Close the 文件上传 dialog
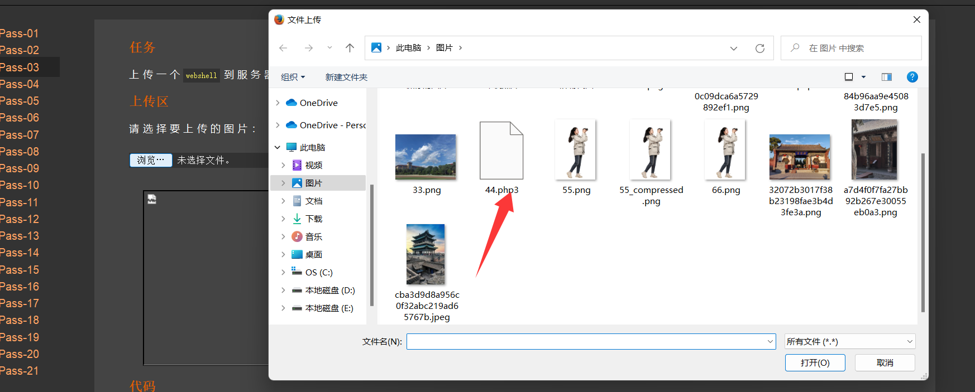This screenshot has width=975, height=392. pyautogui.click(x=916, y=20)
